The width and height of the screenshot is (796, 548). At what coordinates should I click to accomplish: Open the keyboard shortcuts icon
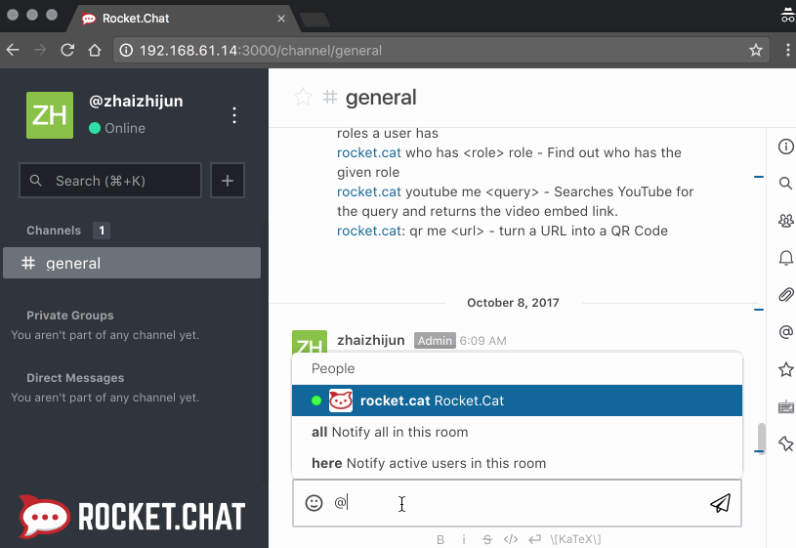pyautogui.click(x=786, y=406)
